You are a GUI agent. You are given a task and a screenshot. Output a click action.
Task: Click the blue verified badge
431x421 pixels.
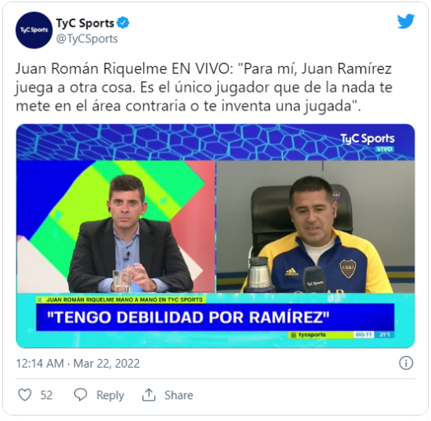point(123,23)
